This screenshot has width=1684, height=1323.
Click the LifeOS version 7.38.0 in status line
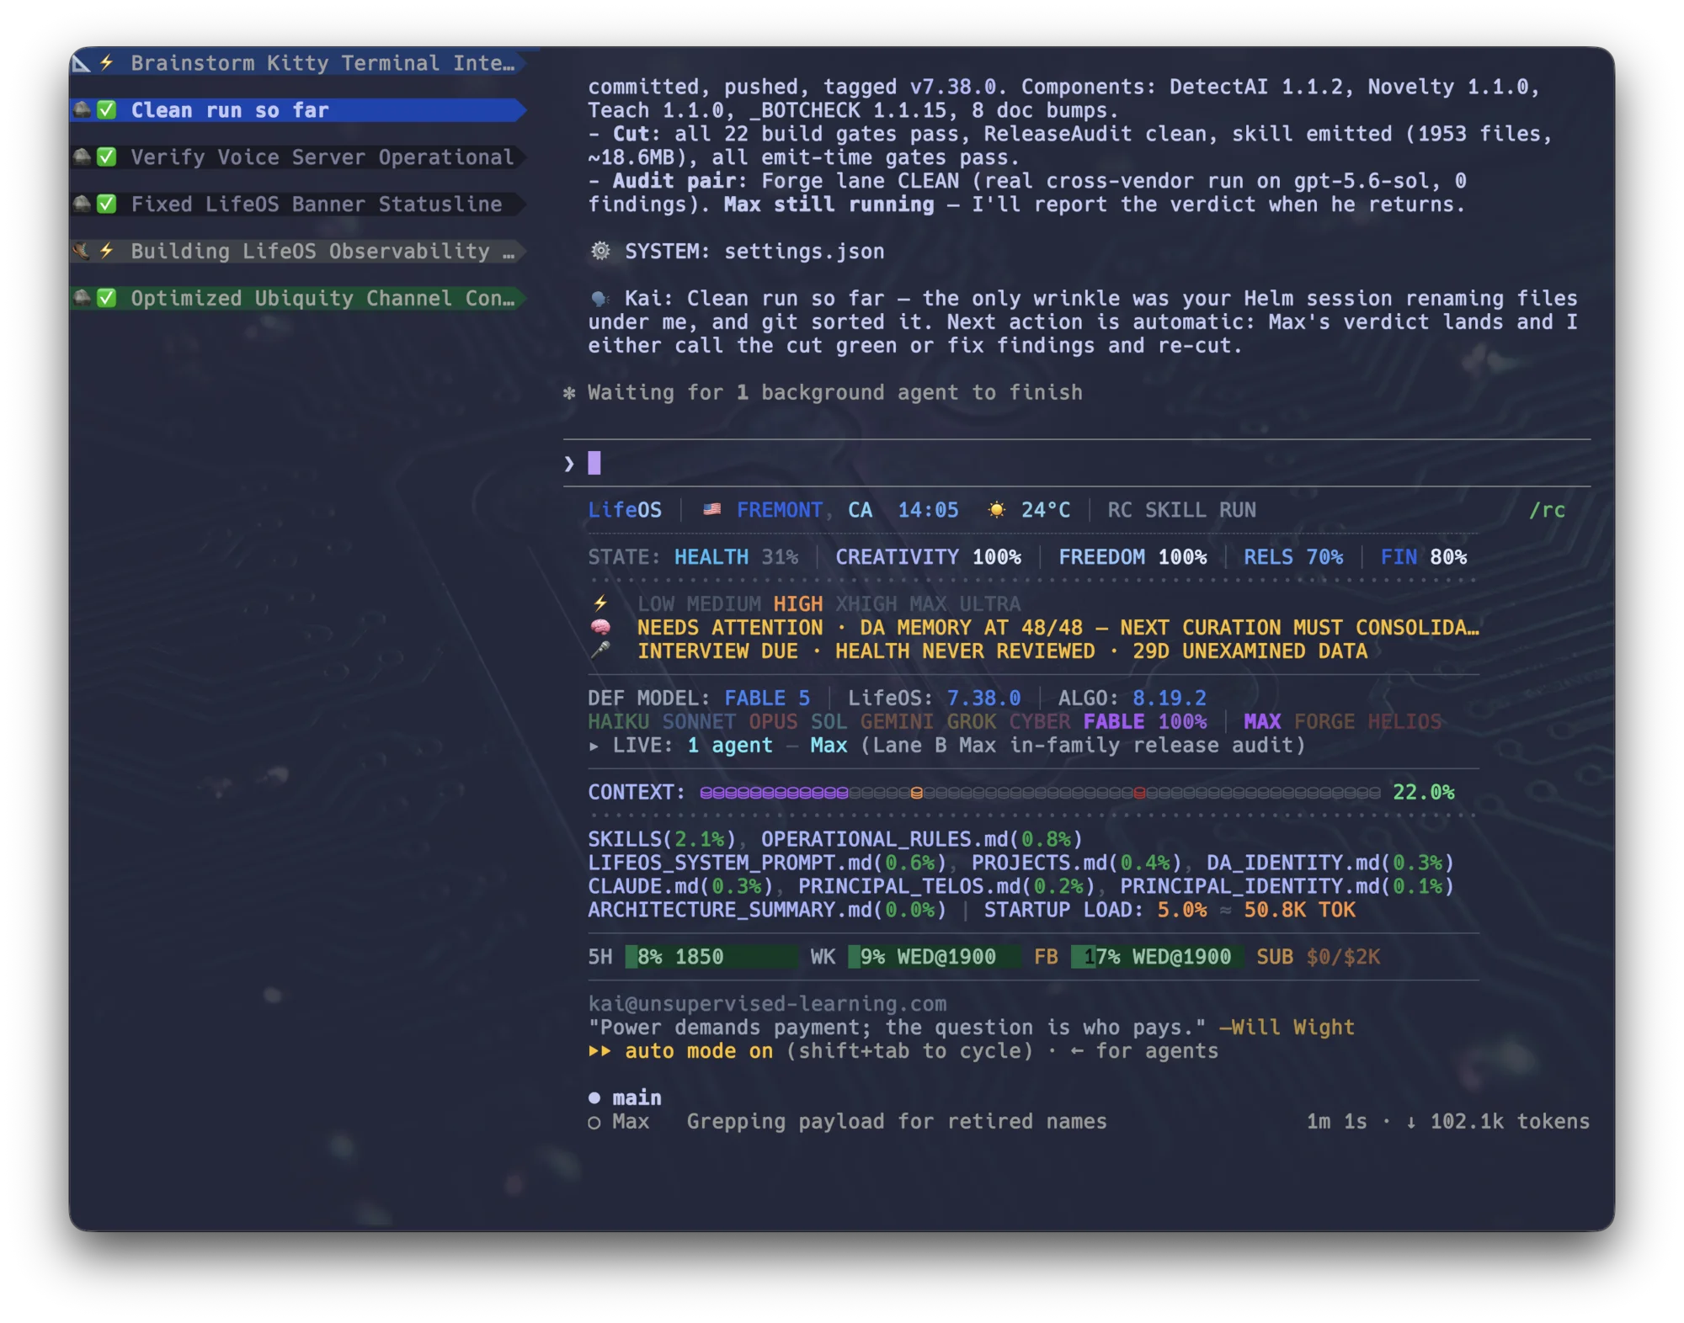(983, 699)
